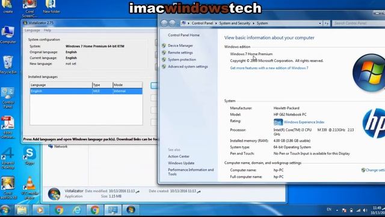Open the New folder desktop icon
The width and height of the screenshot is (385, 217).
coord(51,7)
